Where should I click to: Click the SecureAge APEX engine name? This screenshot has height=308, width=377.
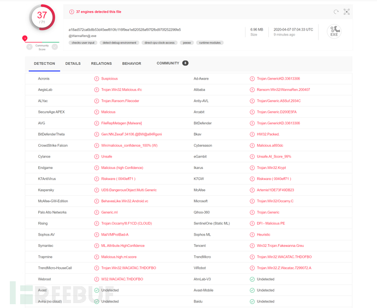click(x=51, y=112)
